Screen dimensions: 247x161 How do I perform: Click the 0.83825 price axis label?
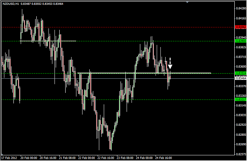241,47
